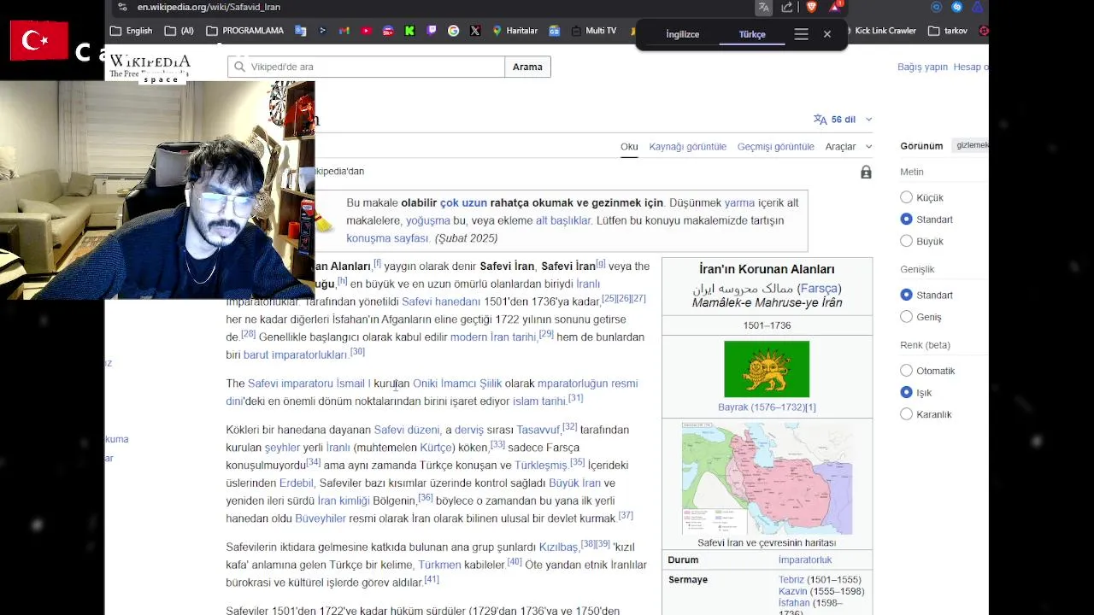Select Otomatik color mode
This screenshot has width=1094, height=615.
(907, 371)
